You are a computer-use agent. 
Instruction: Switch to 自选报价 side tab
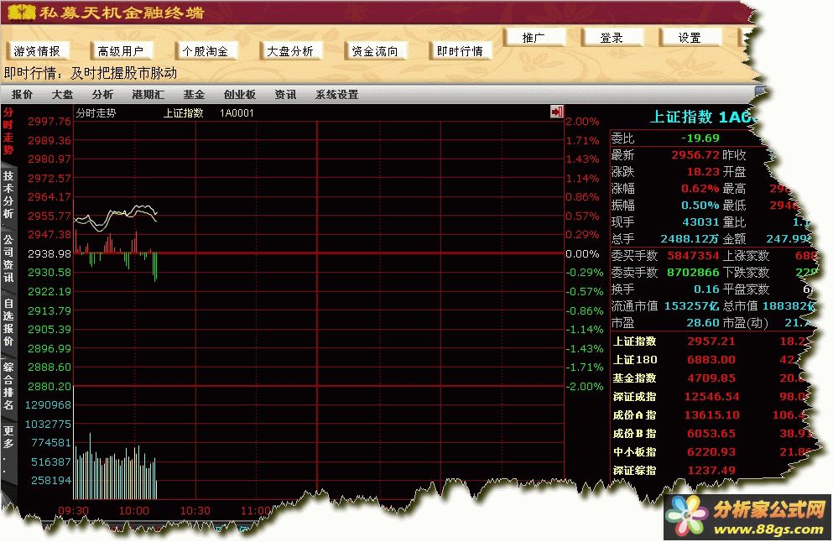8,322
